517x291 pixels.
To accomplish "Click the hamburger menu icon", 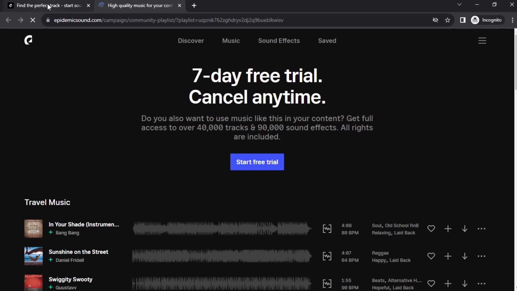I will [x=482, y=40].
